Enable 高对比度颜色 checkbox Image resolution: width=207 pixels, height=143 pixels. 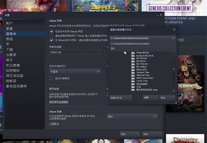click(51, 78)
